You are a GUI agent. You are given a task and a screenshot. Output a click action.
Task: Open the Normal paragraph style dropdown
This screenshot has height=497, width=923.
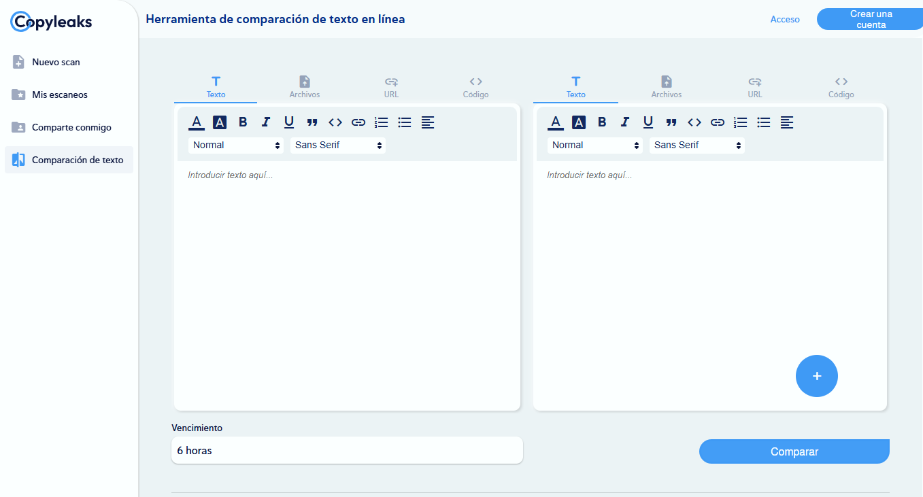coord(235,145)
